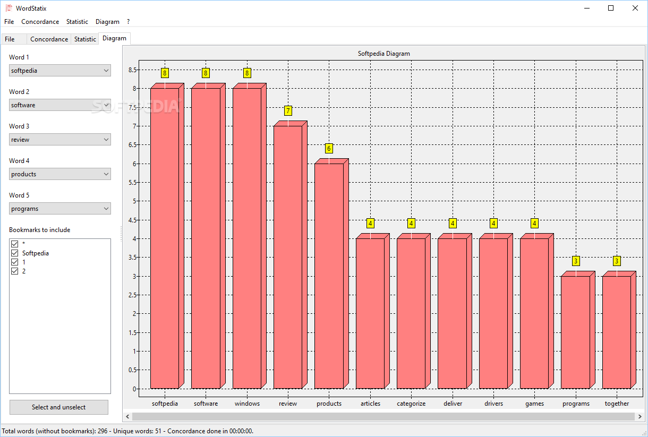Viewport: 648px width, 437px height.
Task: Expand the Word 1 dropdown showing softpedia
Action: [x=60, y=70]
